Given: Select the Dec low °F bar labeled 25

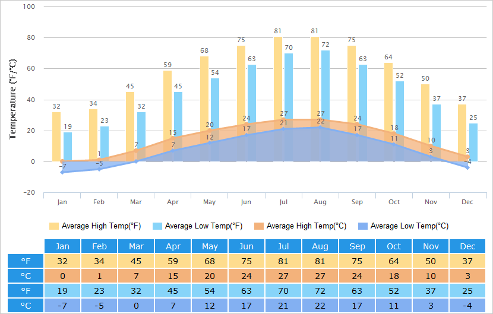Looking at the screenshot, I should pyautogui.click(x=473, y=142).
